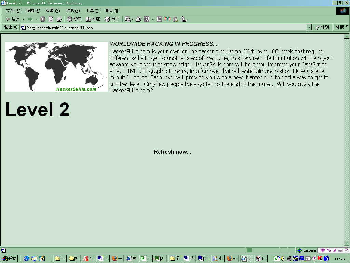
Task: Open the History (历史) toolbar button
Action: pos(112,19)
